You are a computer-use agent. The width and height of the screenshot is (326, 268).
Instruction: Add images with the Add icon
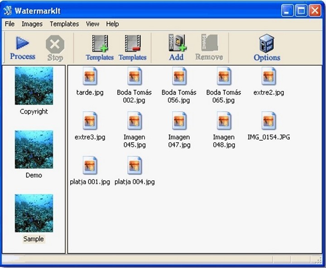(x=177, y=43)
